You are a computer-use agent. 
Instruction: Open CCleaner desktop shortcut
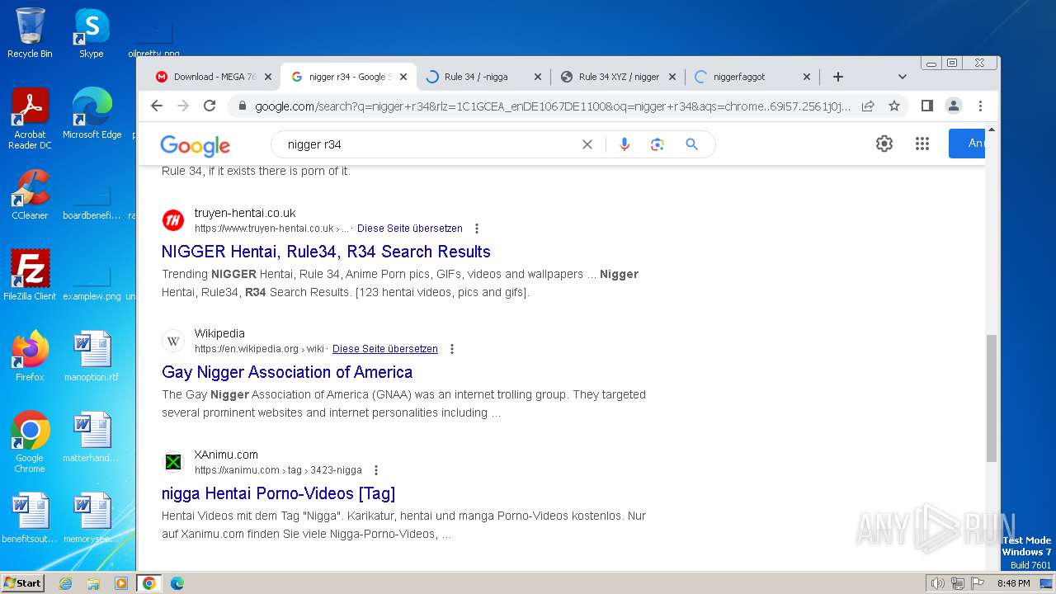[x=30, y=195]
